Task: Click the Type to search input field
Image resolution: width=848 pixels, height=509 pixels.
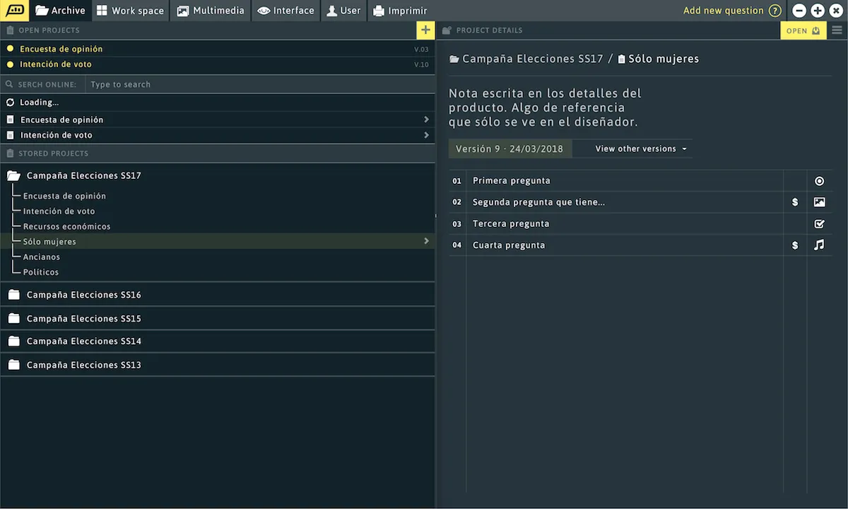Action: click(x=259, y=84)
